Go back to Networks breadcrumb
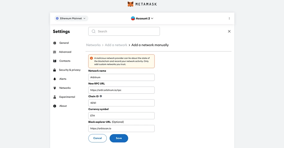The width and height of the screenshot is (284, 148). point(93,45)
